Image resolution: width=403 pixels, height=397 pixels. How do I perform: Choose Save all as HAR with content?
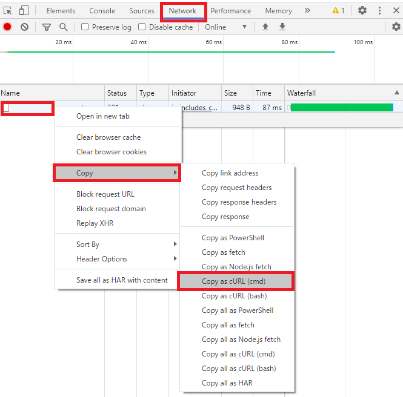point(117,280)
